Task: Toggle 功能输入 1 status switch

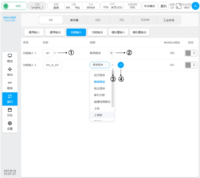Action: [190, 53]
